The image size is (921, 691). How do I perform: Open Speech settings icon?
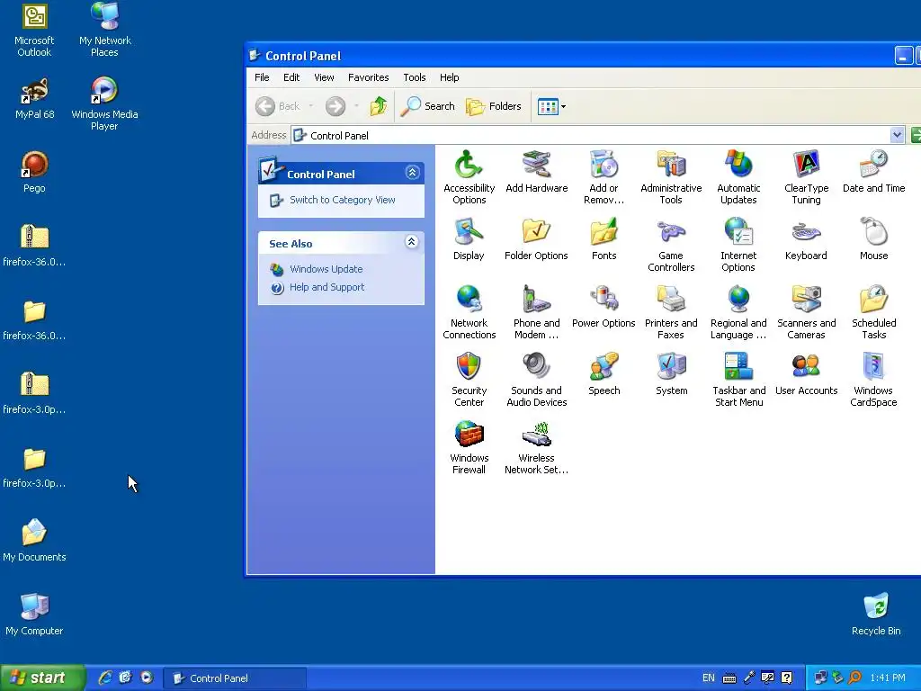(604, 374)
